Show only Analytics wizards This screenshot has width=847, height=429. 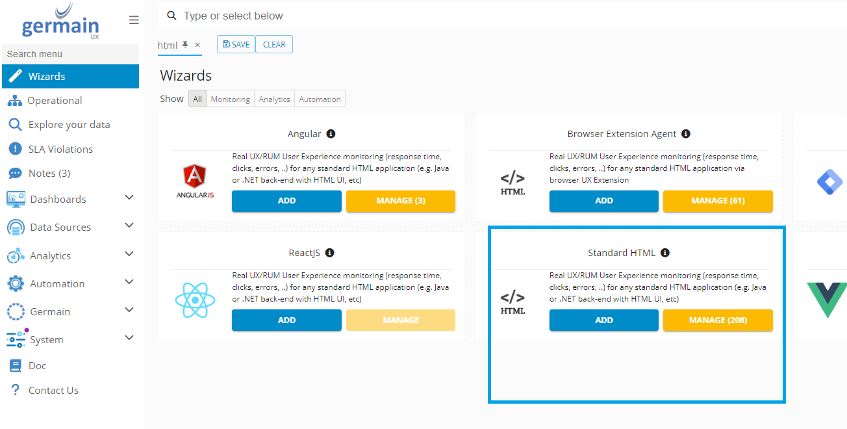click(x=274, y=99)
